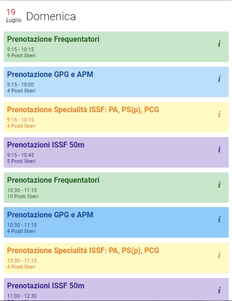The width and height of the screenshot is (232, 301).
Task: Select Prenotazione Frequentatori 9:15 - 10:15 title
Action: [53, 39]
